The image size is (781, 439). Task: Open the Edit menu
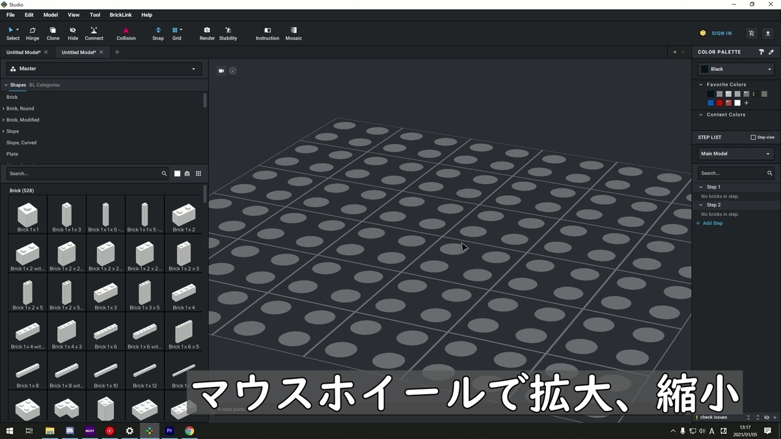tap(29, 14)
